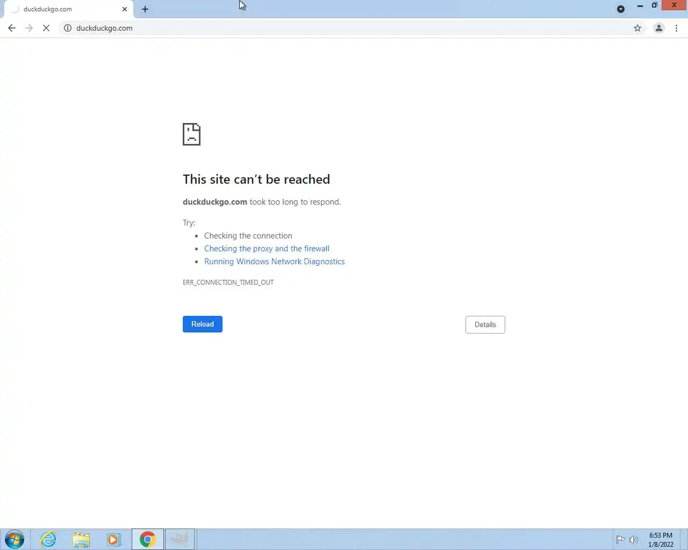Open Windows Media Player from taskbar
The height and width of the screenshot is (550, 688).
pyautogui.click(x=114, y=539)
